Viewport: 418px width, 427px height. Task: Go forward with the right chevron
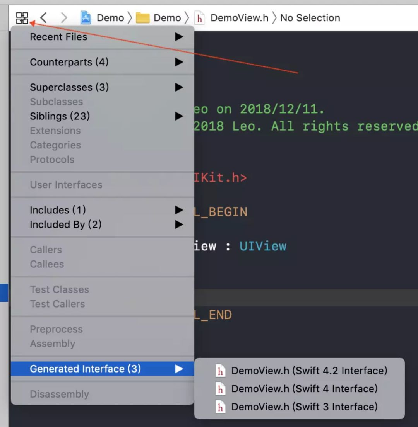click(64, 18)
